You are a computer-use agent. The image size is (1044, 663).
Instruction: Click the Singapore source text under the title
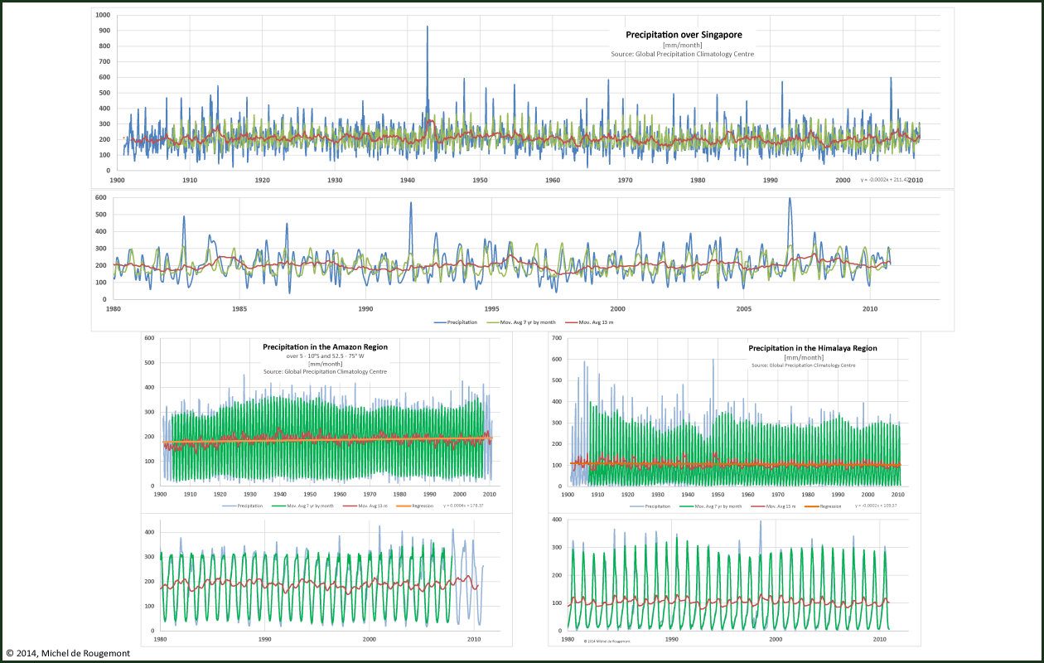[683, 54]
